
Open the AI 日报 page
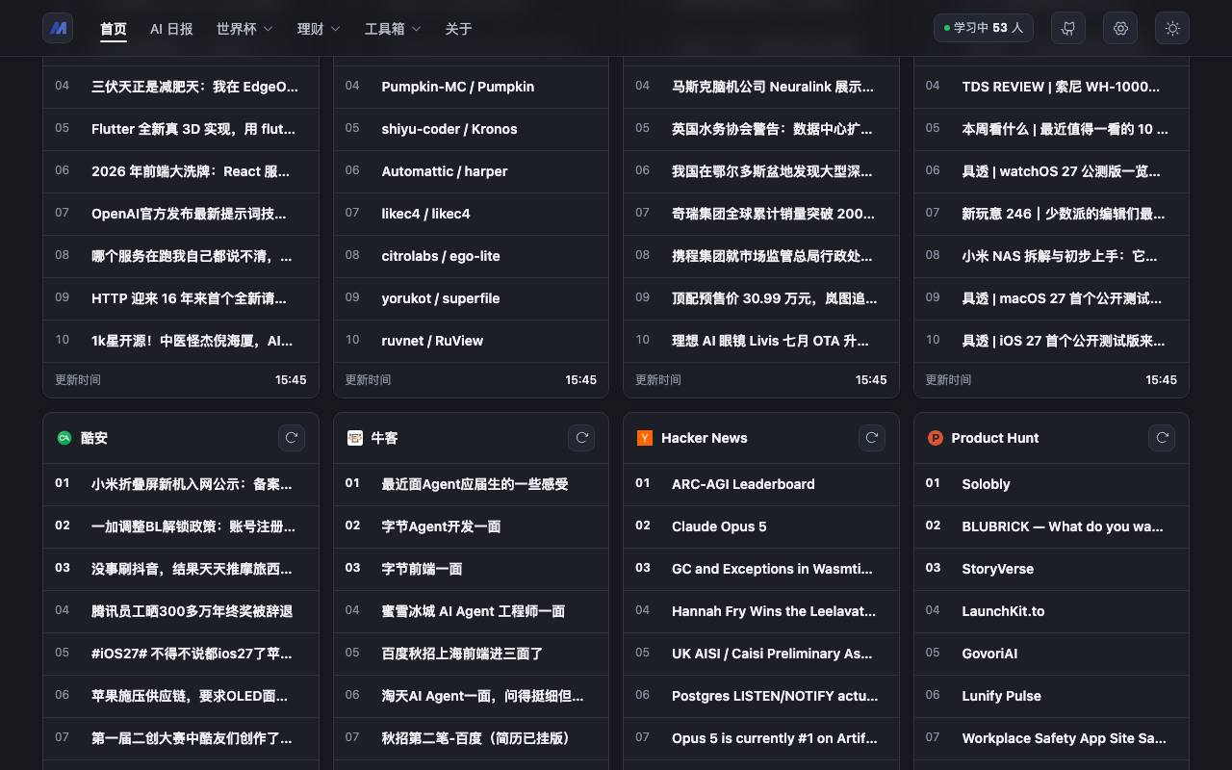pyautogui.click(x=171, y=29)
